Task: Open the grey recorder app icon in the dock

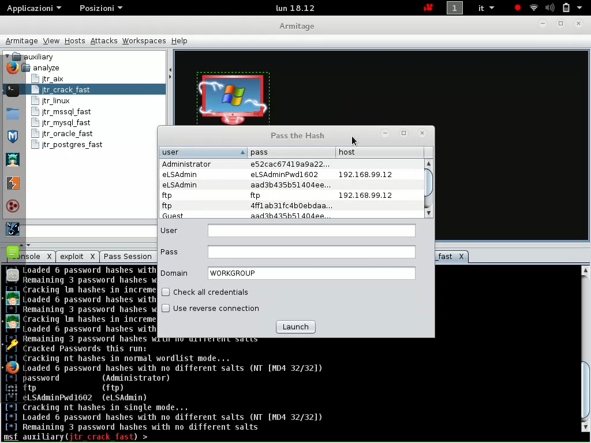Action: [x=13, y=275]
